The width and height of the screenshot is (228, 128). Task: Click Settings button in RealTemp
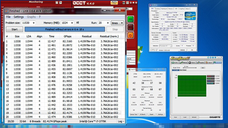click(x=160, y=114)
